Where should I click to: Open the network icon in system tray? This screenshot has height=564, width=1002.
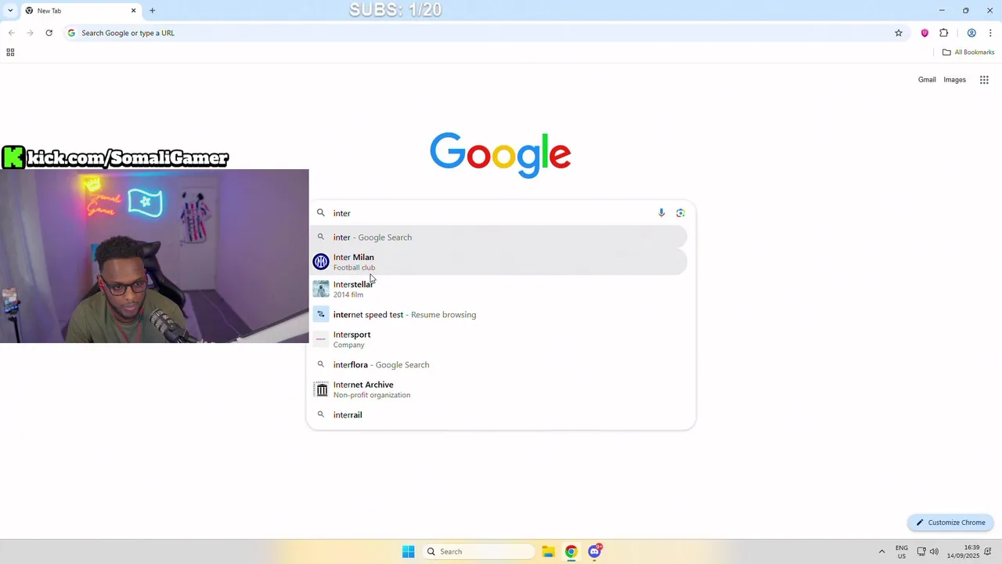[921, 551]
